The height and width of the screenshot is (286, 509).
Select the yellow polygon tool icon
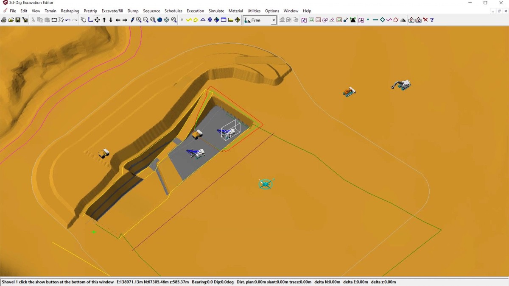coord(196,20)
